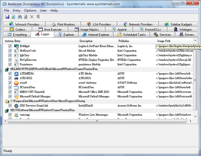Click the avast5 orange entry icon
201x156 pixels.
[x=16, y=83]
